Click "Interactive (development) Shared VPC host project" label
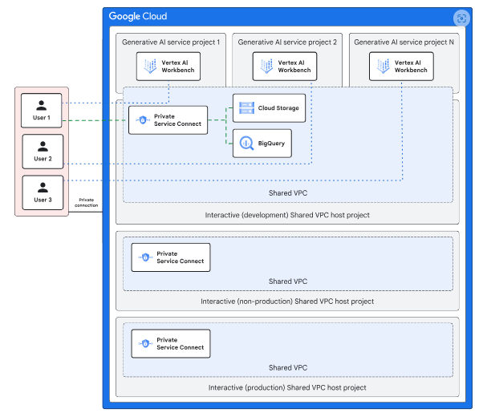The height and width of the screenshot is (413, 487). pos(287,215)
